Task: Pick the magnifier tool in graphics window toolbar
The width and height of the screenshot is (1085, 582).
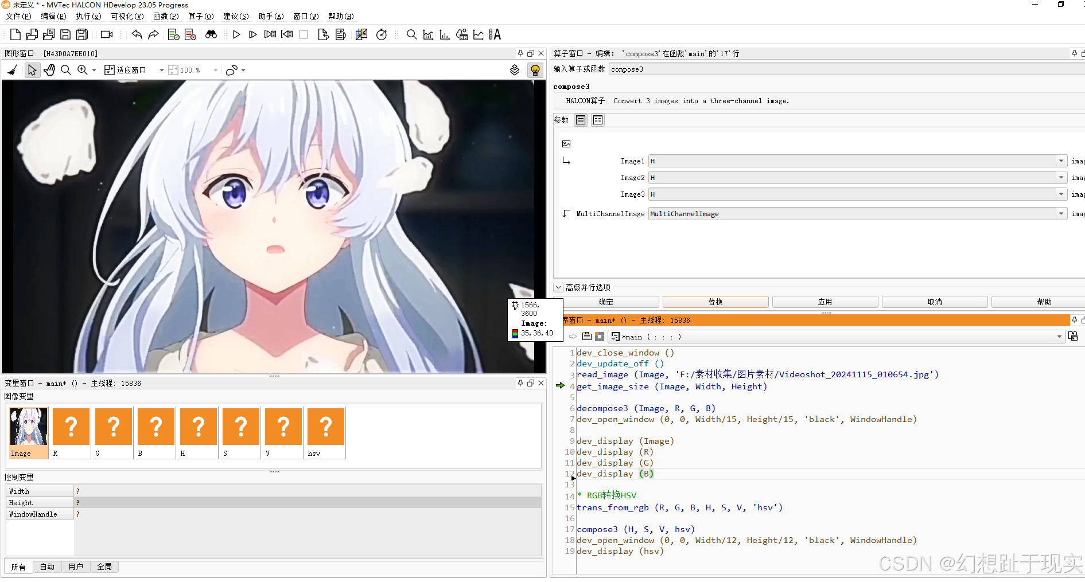Action: [x=66, y=70]
